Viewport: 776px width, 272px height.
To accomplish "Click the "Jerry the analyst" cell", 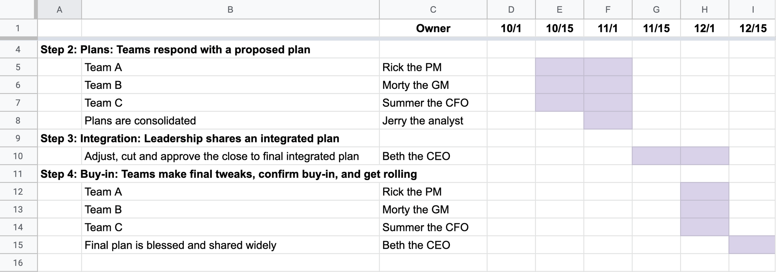I will pos(423,121).
